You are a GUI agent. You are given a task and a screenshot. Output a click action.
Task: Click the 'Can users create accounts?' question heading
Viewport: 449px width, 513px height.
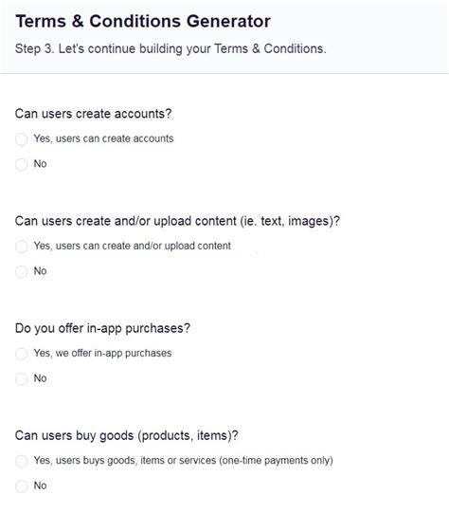93,114
